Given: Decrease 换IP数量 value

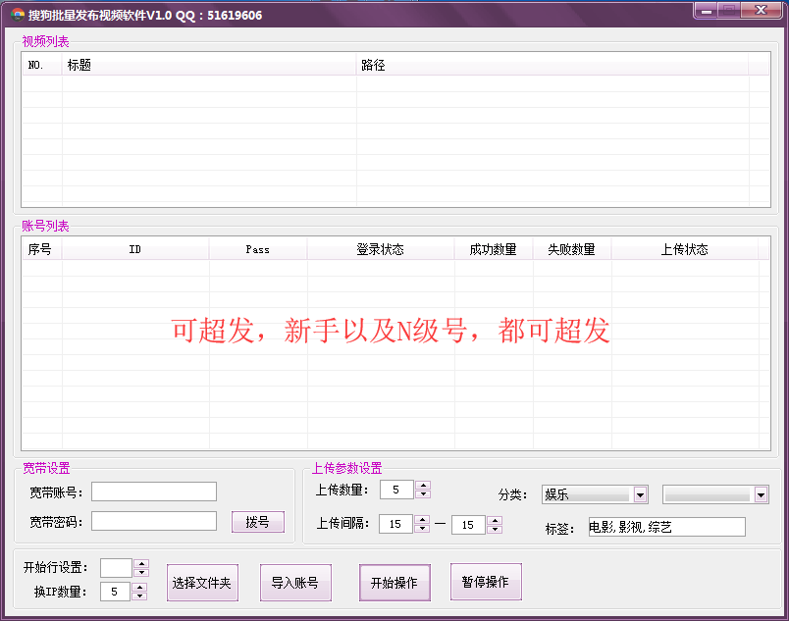Looking at the screenshot, I should point(139,595).
